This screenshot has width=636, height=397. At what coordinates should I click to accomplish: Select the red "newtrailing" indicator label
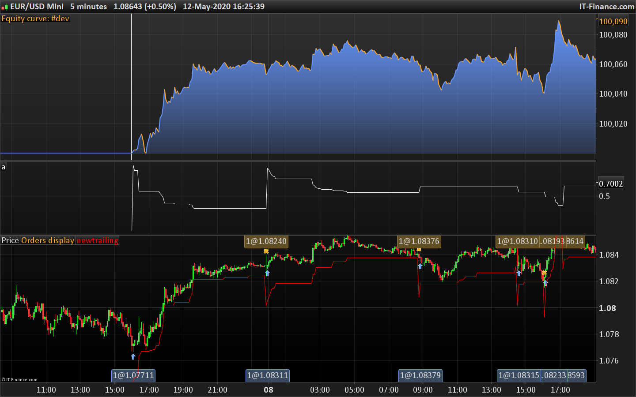[98, 240]
